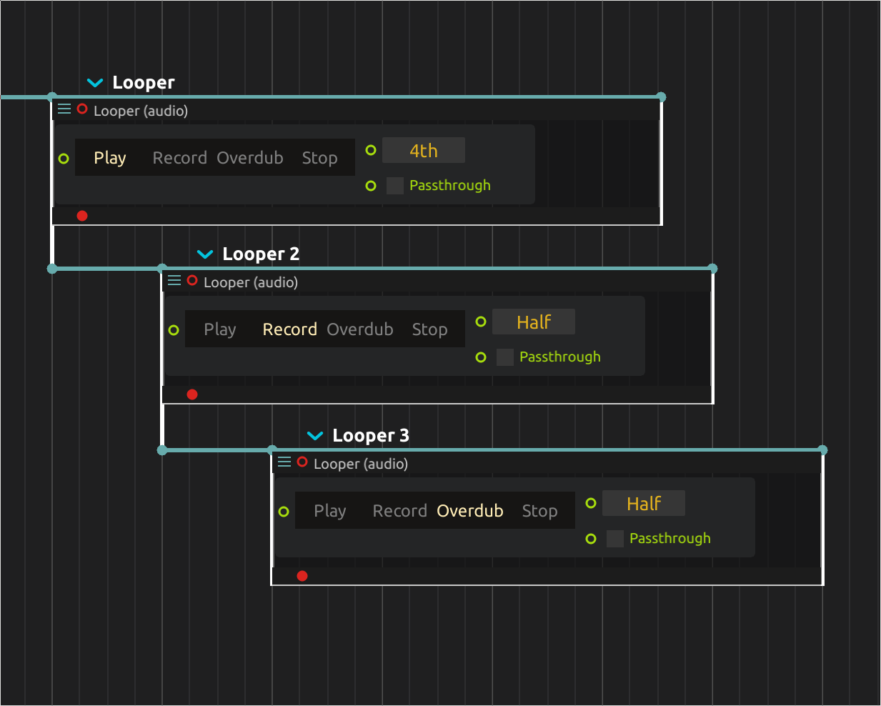Click red ring icon beside first Looper (audio)

coord(82,109)
